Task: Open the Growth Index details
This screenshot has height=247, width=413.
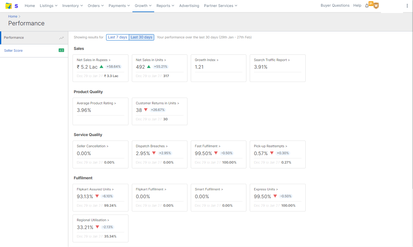Action: coord(207,60)
